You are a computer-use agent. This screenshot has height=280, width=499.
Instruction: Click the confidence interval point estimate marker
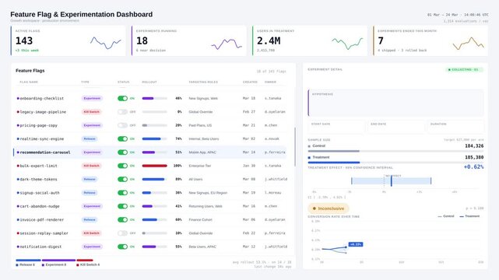pyautogui.click(x=392, y=181)
